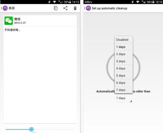Click the blue slider handle
This screenshot has width=163, height=133.
(32, 129)
